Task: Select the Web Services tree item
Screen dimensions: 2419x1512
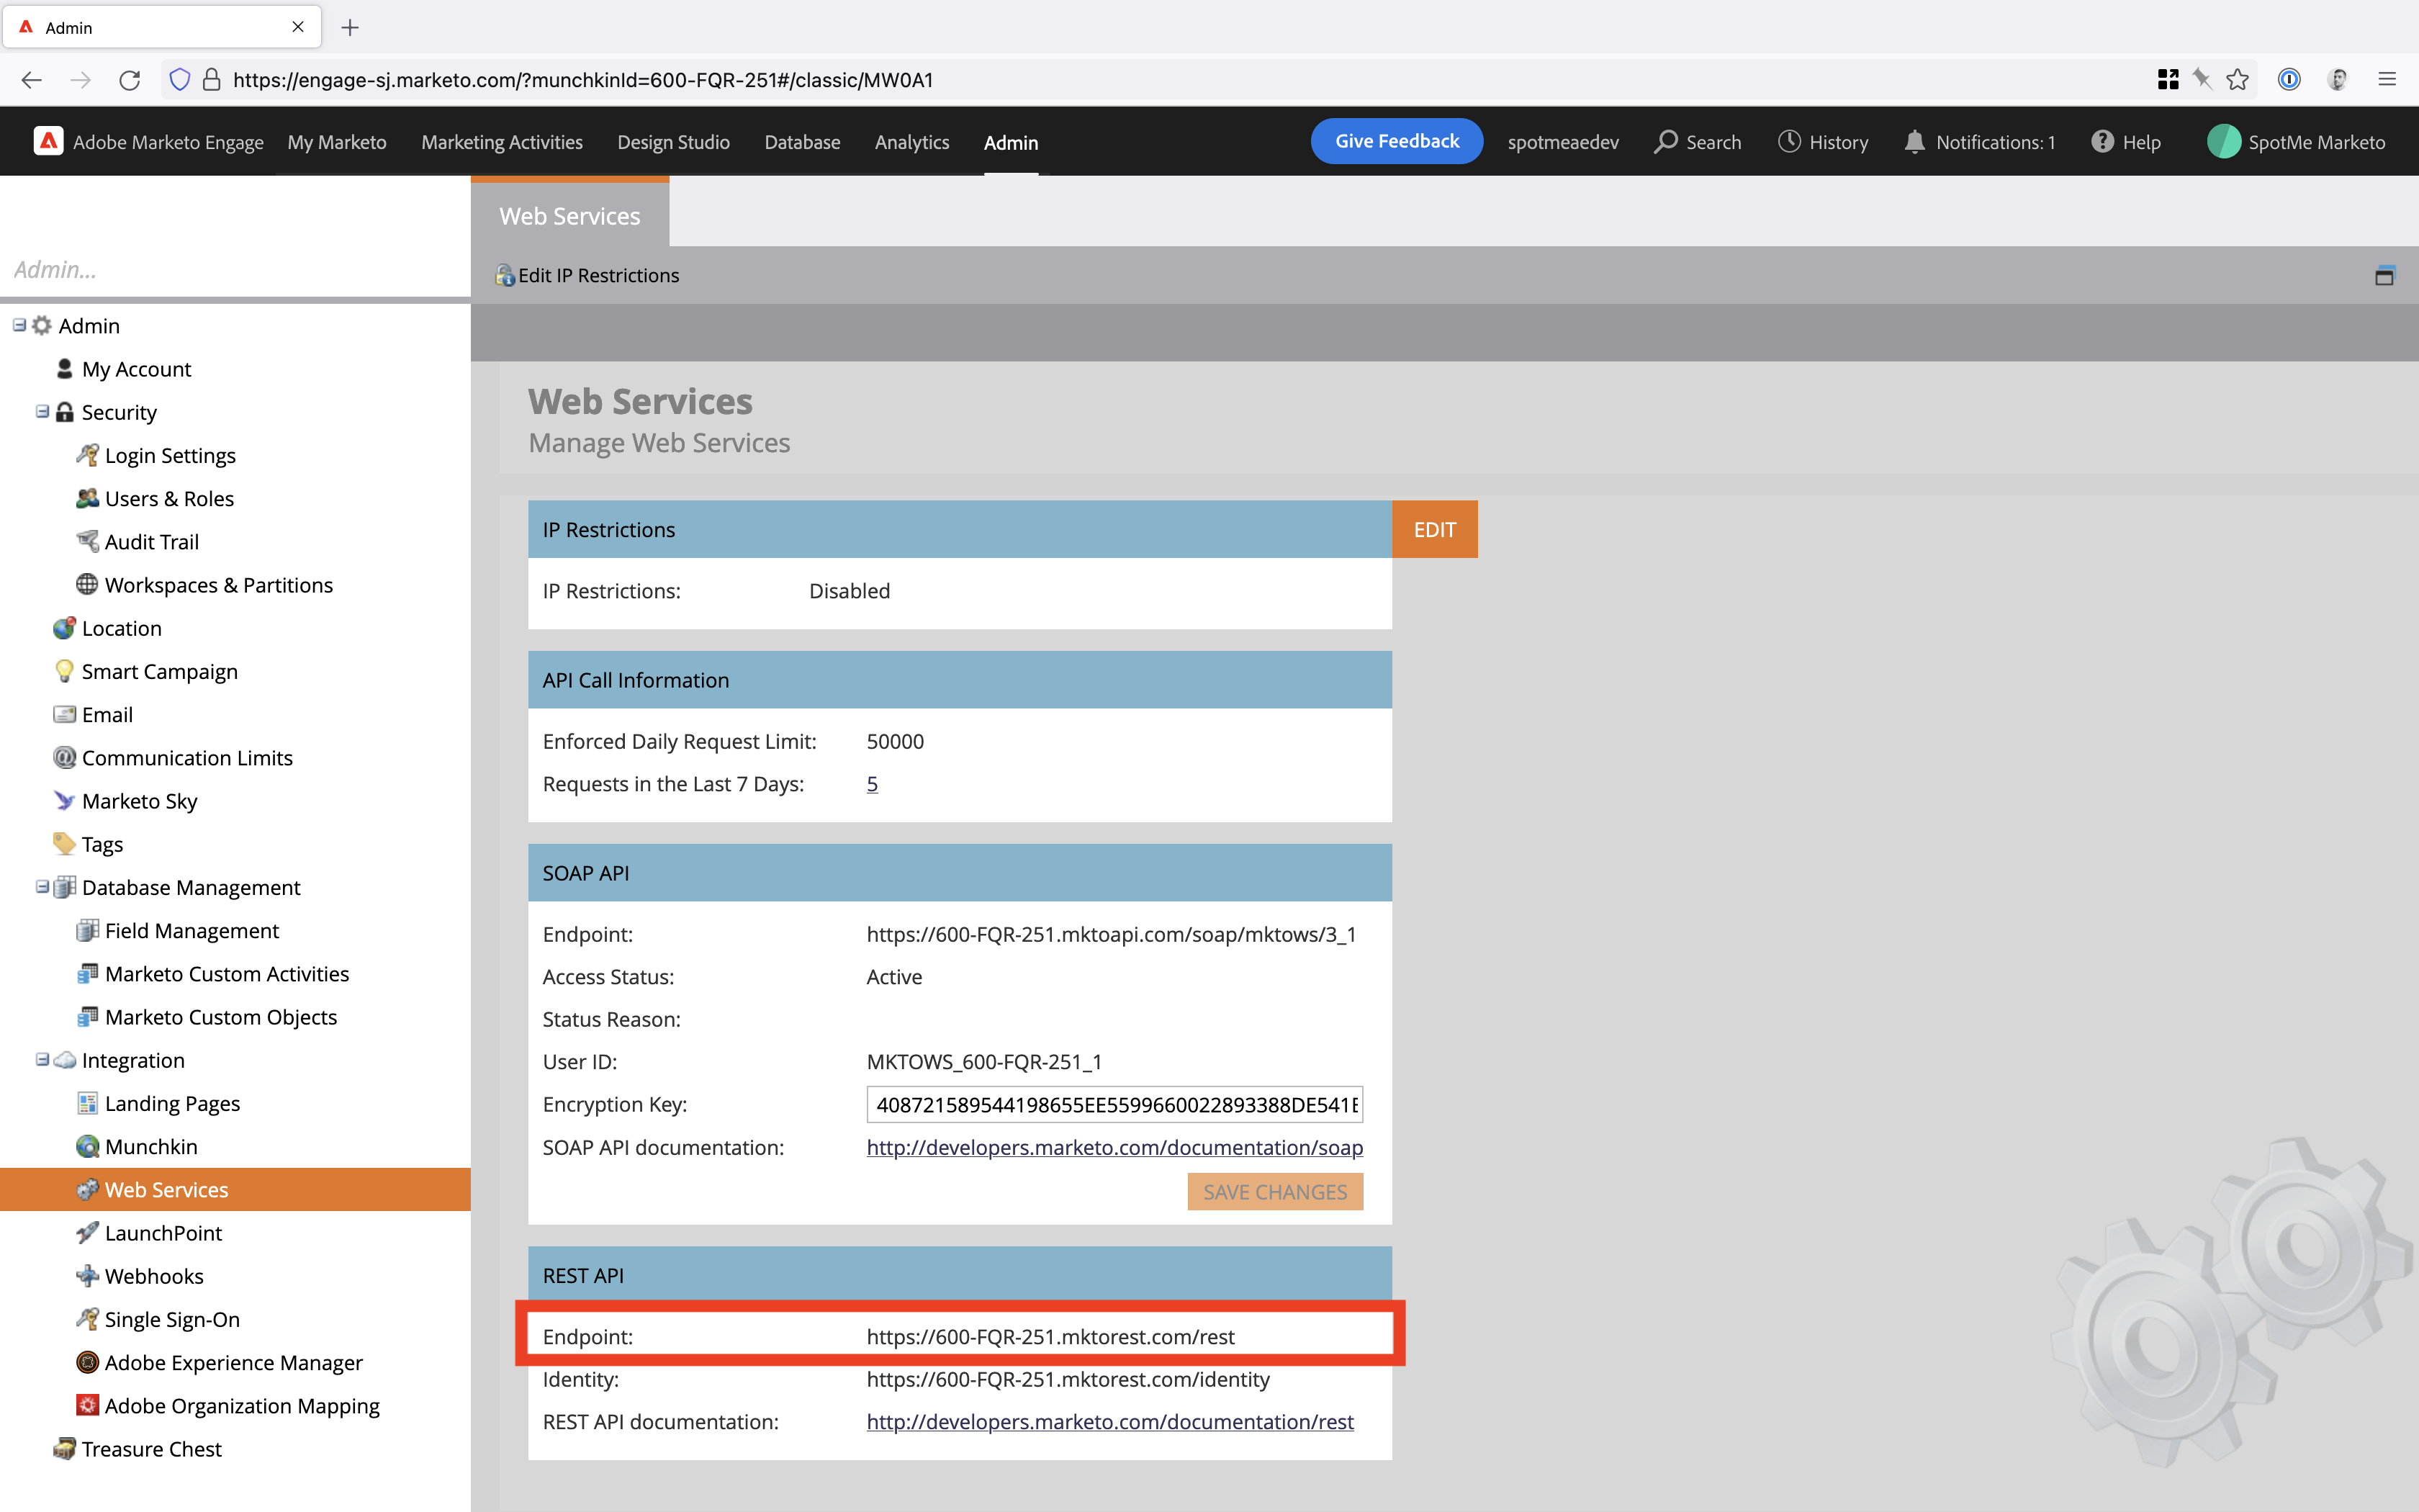Action: tap(235, 1189)
